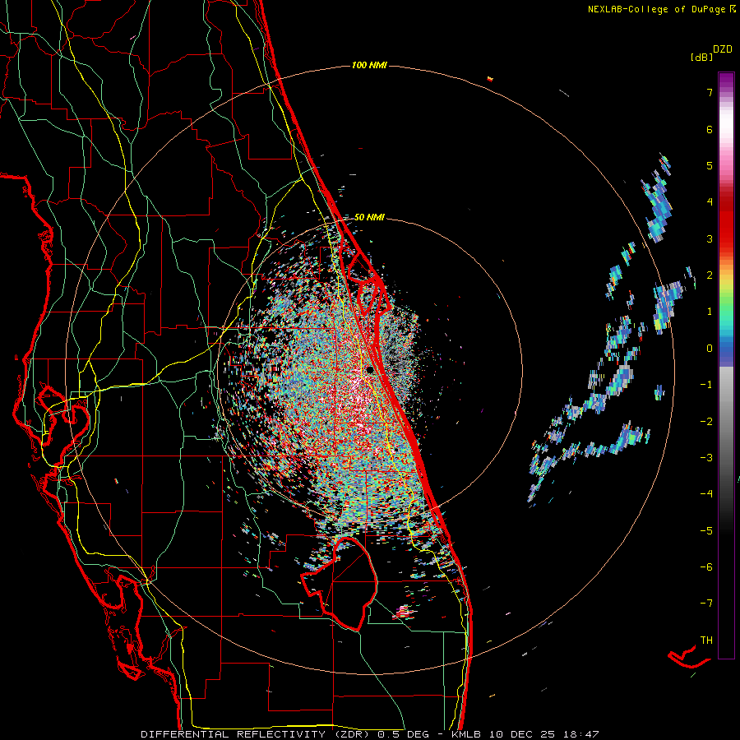Click the ZDR color scale bar
The image size is (740, 740).
coord(726,365)
